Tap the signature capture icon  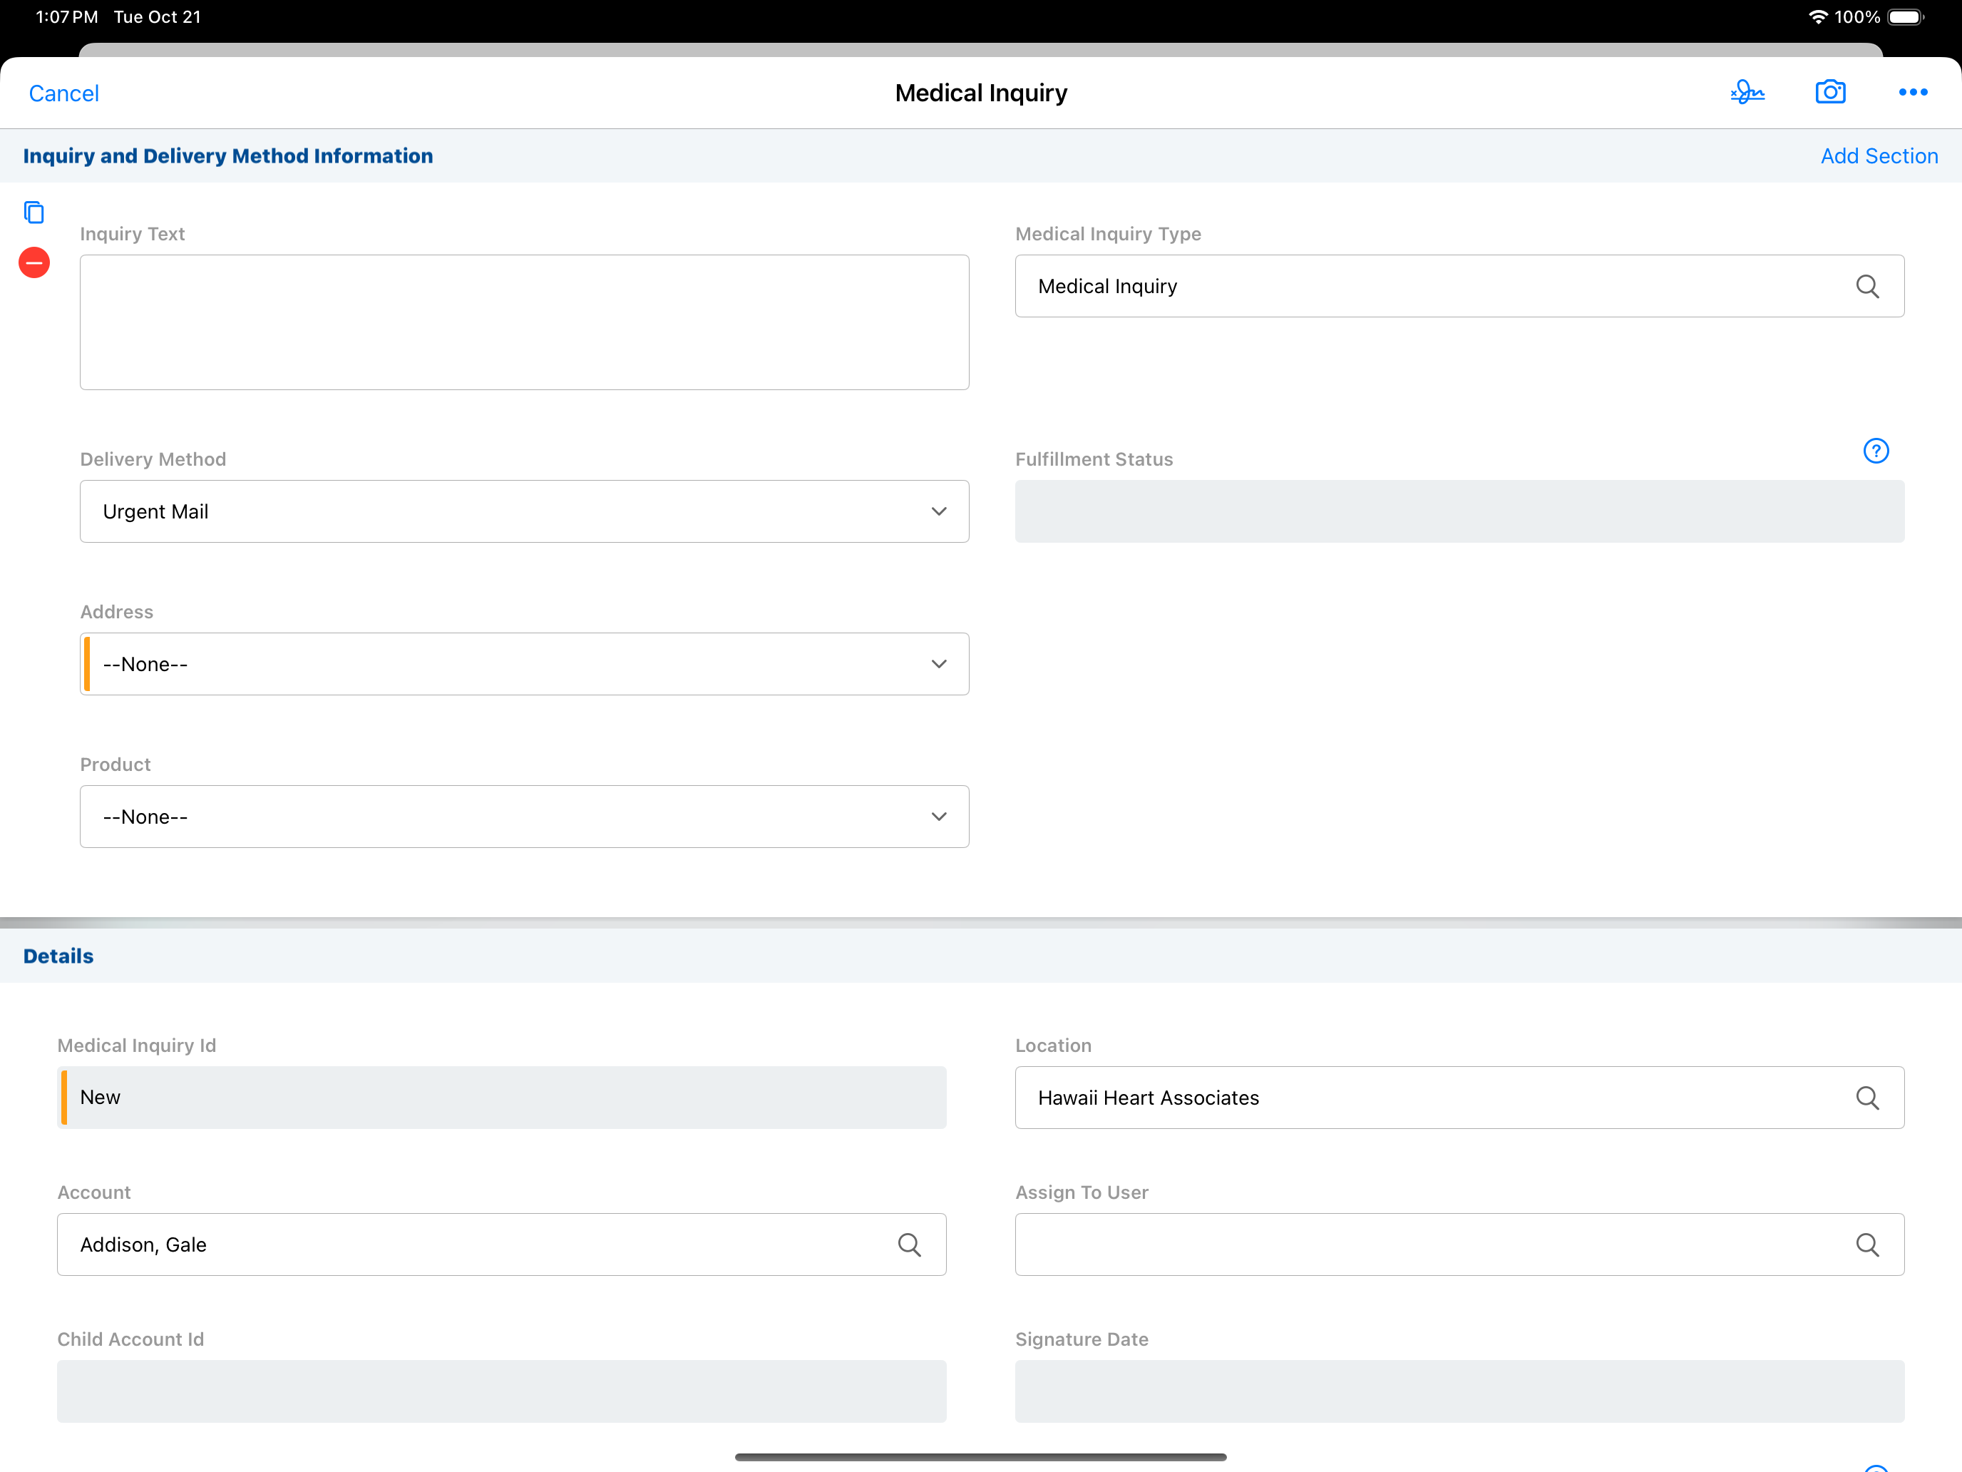1747,92
